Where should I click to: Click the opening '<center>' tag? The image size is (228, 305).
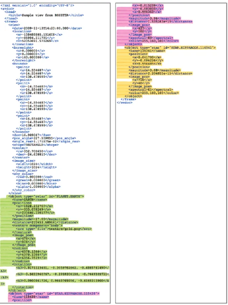(x=20, y=148)
